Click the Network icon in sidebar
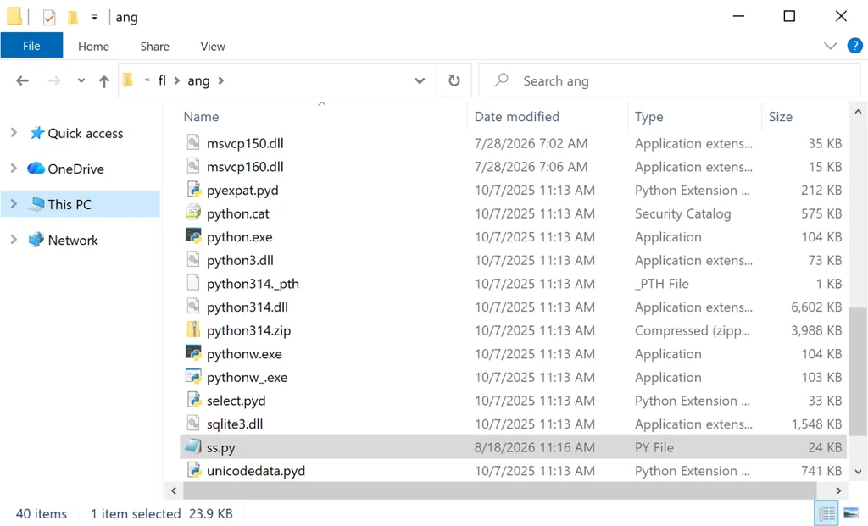Image resolution: width=868 pixels, height=526 pixels. tap(36, 240)
